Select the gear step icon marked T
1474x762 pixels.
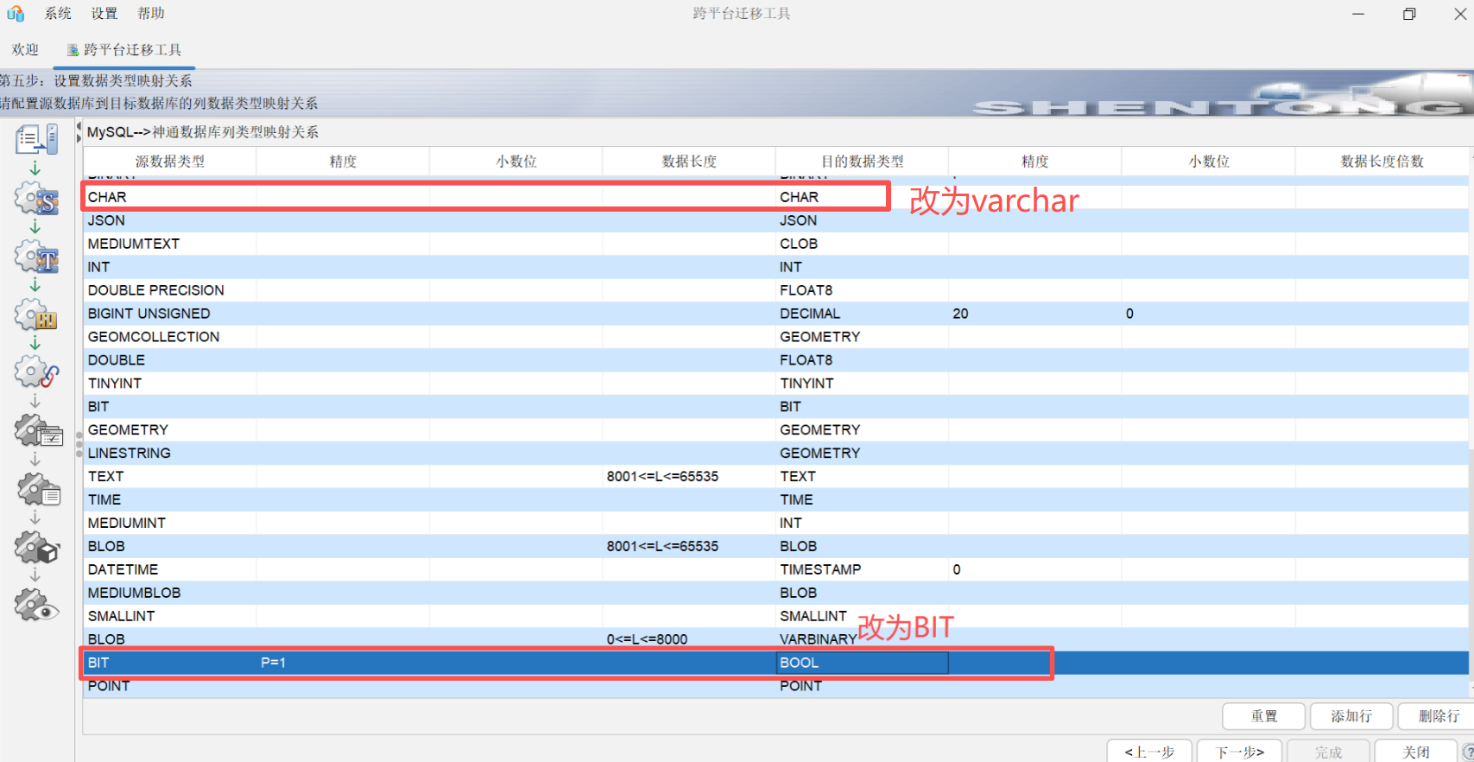pos(37,257)
